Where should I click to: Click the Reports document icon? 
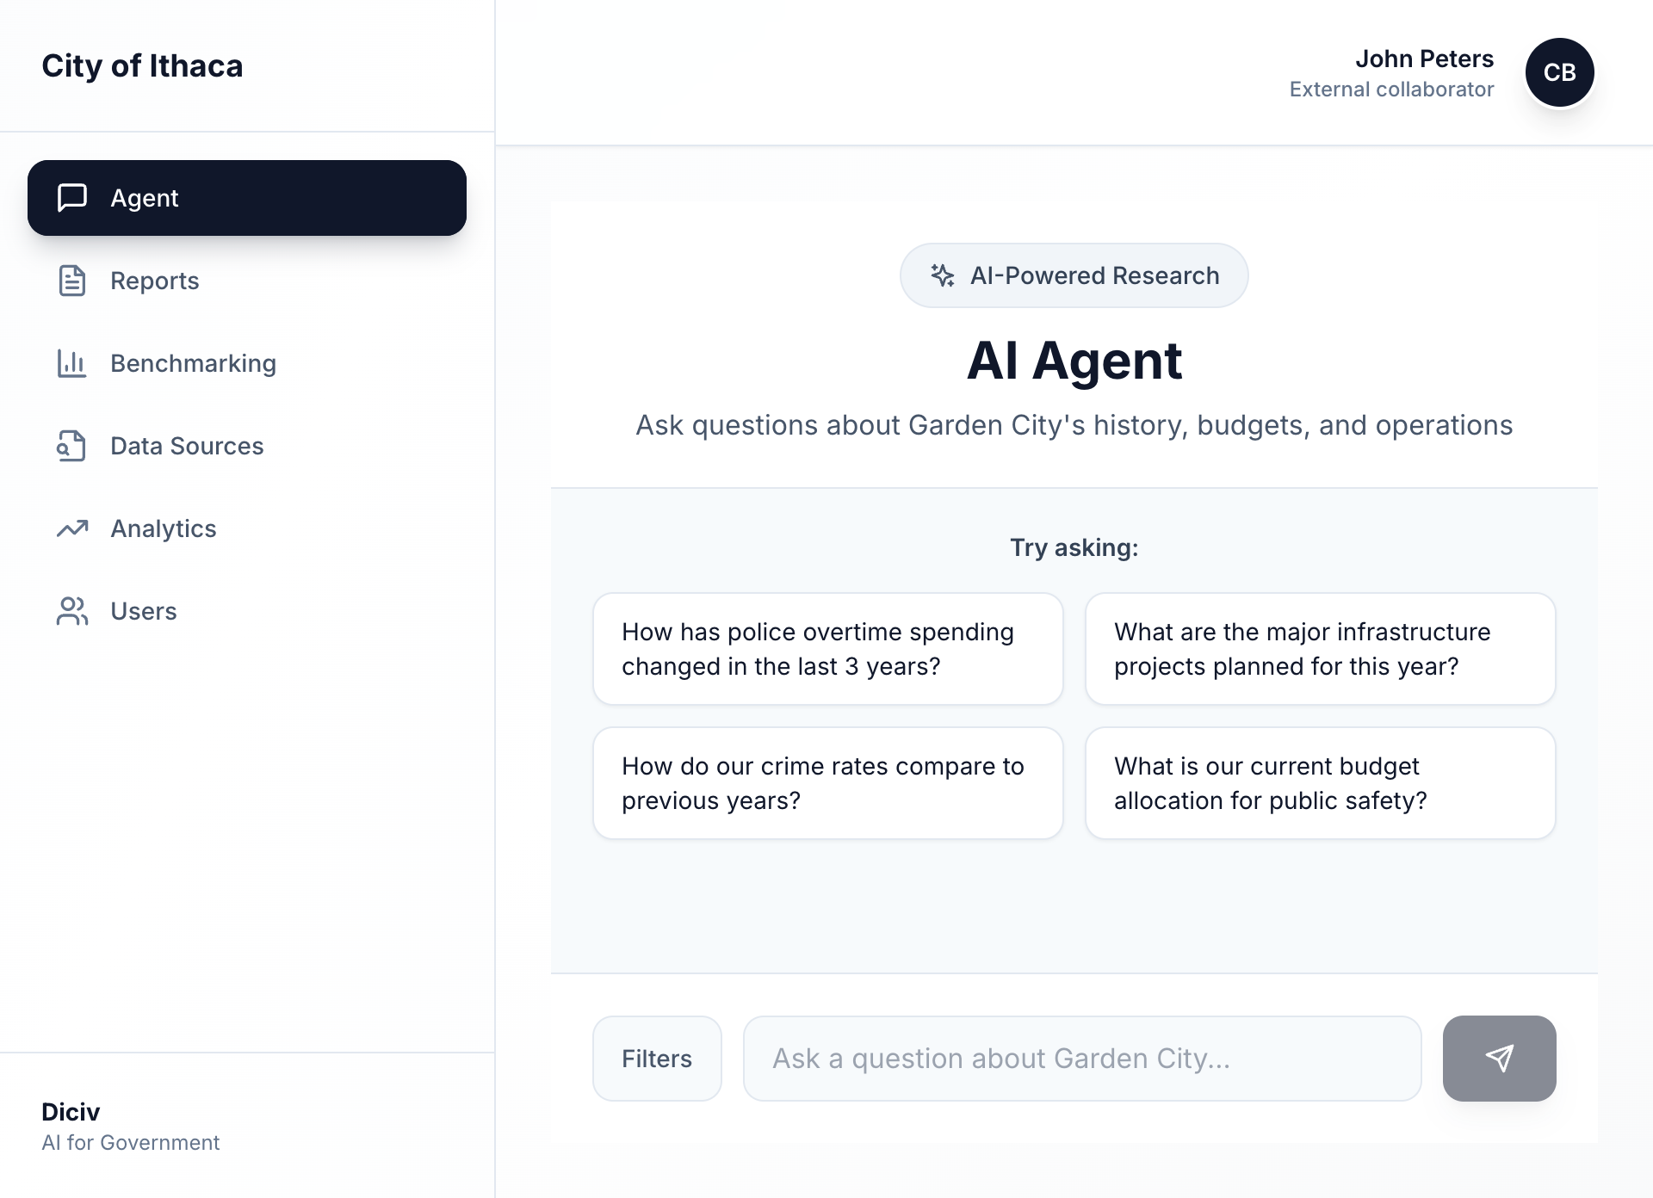[71, 281]
